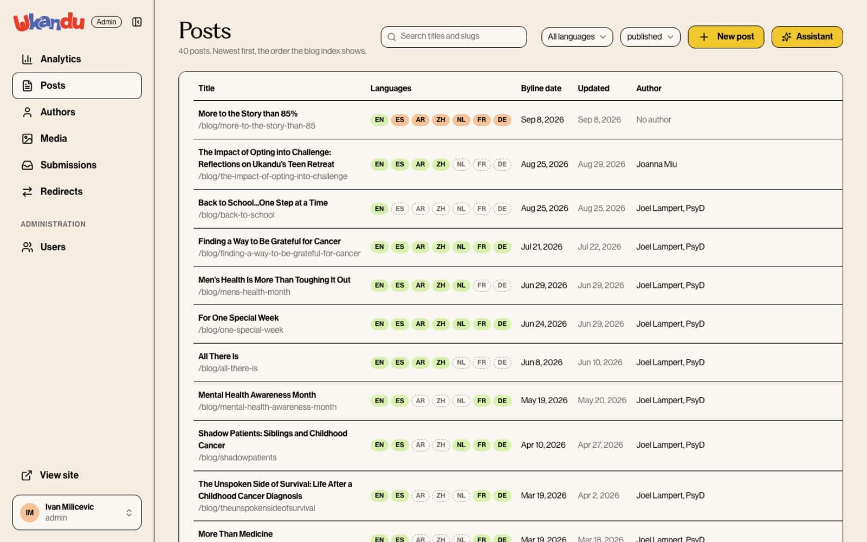Click the Posts document icon
The image size is (867, 542).
pyautogui.click(x=27, y=86)
